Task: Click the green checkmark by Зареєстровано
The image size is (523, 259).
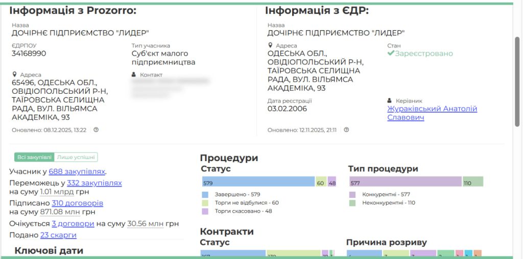Action: [391, 54]
